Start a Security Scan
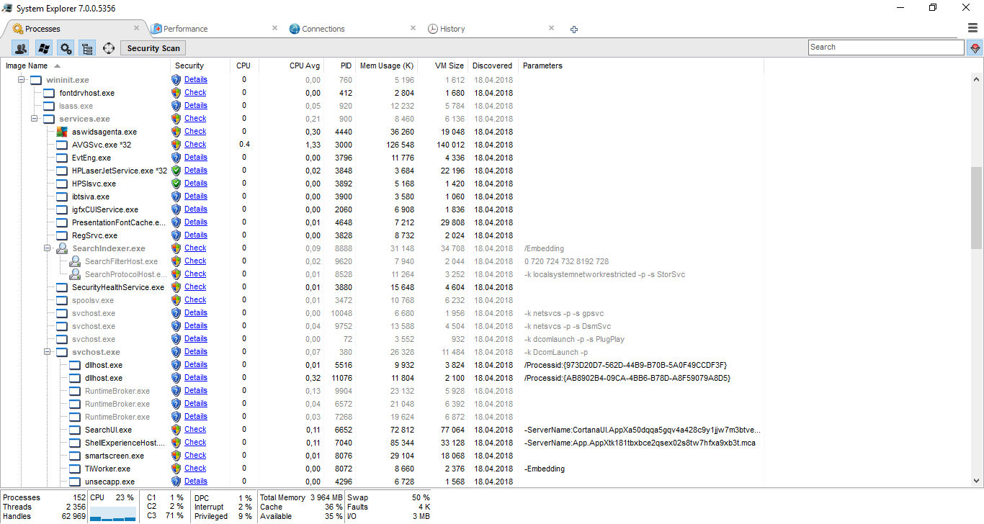 [x=153, y=48]
